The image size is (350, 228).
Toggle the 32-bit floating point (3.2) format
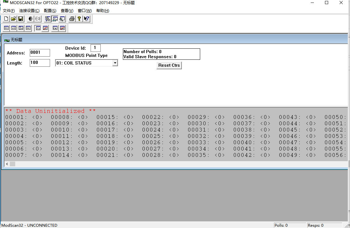tap(38, 28)
